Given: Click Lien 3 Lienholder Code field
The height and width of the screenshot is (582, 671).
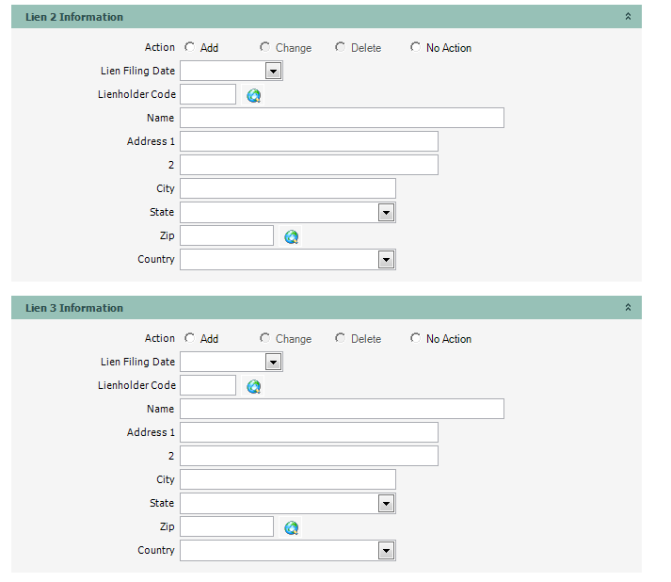Looking at the screenshot, I should 208,385.
